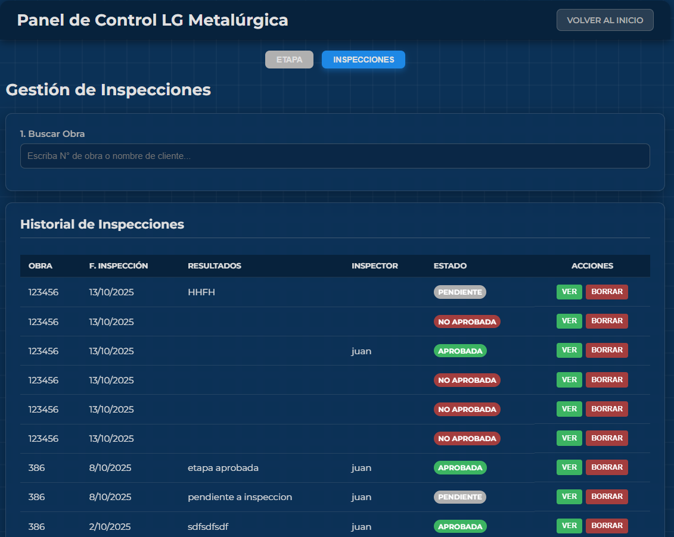Click VER on the first NO APROBADA row
Image resolution: width=674 pixels, height=537 pixels.
click(569, 321)
